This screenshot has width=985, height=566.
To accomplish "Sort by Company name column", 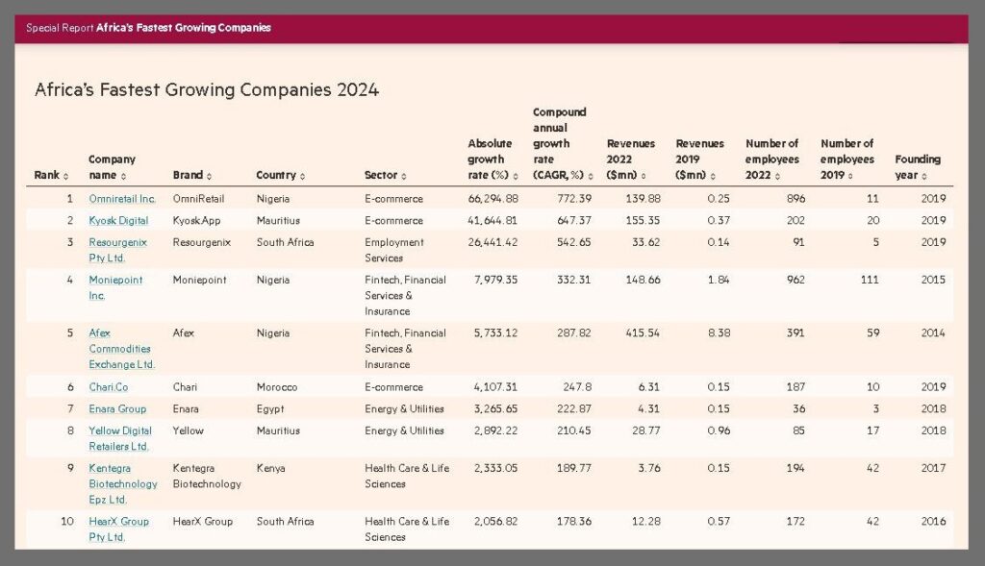I will (124, 176).
